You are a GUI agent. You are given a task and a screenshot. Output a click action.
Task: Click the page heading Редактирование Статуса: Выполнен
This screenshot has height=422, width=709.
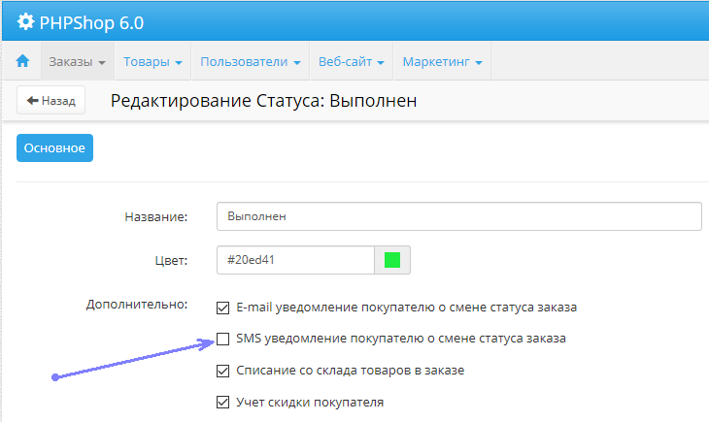pyautogui.click(x=263, y=101)
